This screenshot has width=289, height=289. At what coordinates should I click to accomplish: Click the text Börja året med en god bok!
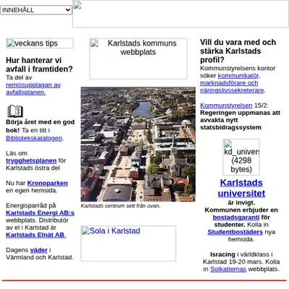coord(40,126)
